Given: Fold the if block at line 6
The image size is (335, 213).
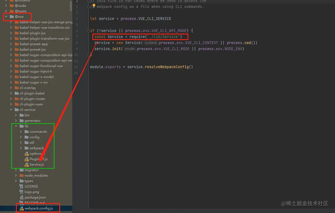Looking at the screenshot, I should [88, 31].
